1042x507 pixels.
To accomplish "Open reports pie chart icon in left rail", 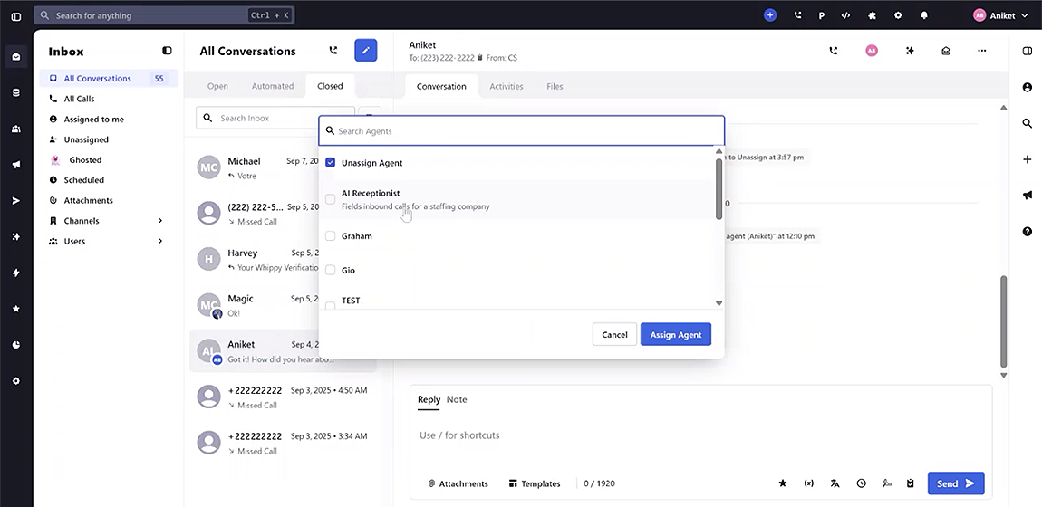I will [x=16, y=345].
